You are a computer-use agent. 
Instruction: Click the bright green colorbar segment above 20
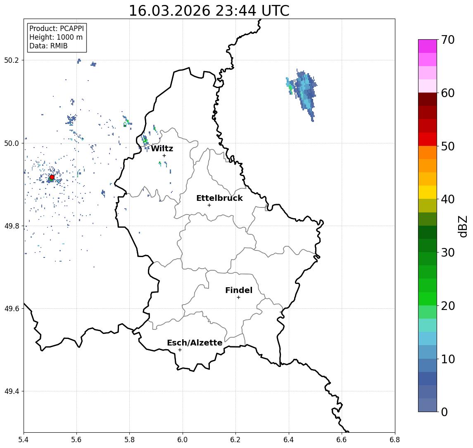(x=428, y=298)
